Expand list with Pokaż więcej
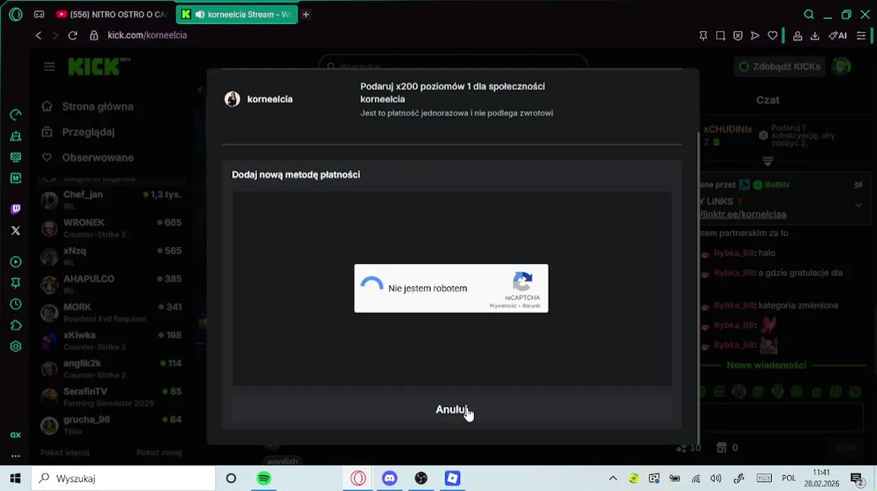This screenshot has height=491, width=877. pos(65,452)
